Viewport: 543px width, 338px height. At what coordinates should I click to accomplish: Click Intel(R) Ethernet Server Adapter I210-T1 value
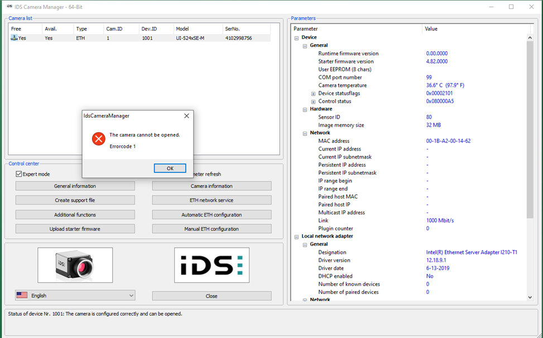[x=472, y=252]
